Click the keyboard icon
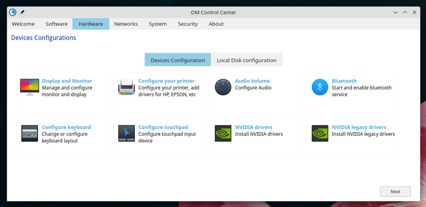This screenshot has width=426, height=207. (x=30, y=133)
